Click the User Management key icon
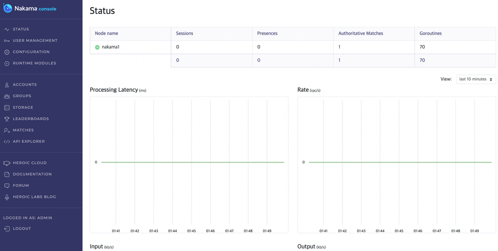498x251 pixels. (x=7, y=40)
